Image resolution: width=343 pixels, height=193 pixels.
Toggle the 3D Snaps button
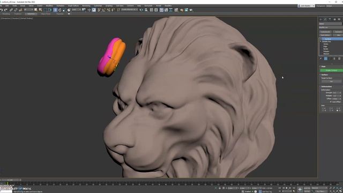click(x=99, y=10)
